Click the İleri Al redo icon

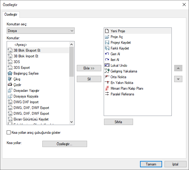click(107, 60)
